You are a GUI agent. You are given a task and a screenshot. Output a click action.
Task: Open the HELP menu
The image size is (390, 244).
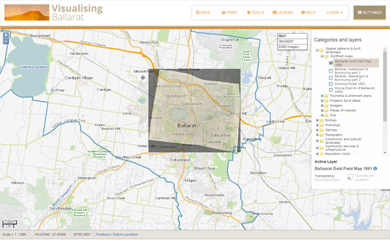click(x=308, y=12)
